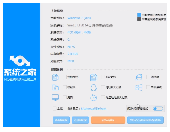Screen dimensions: 170x132
Task: Click Win10 LTSB 64位 install system text
Action: point(90,25)
